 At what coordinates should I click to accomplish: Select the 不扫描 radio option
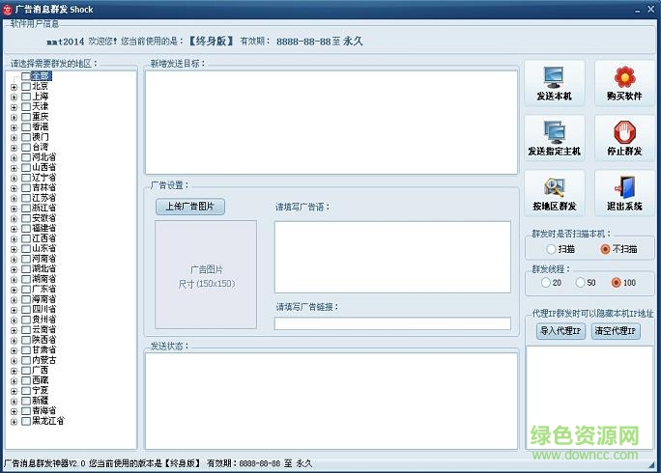click(x=605, y=249)
